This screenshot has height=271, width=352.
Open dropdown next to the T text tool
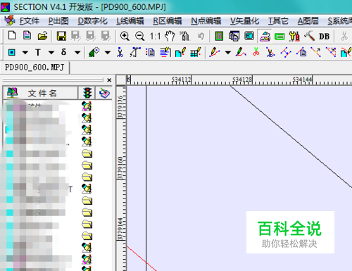point(51,52)
